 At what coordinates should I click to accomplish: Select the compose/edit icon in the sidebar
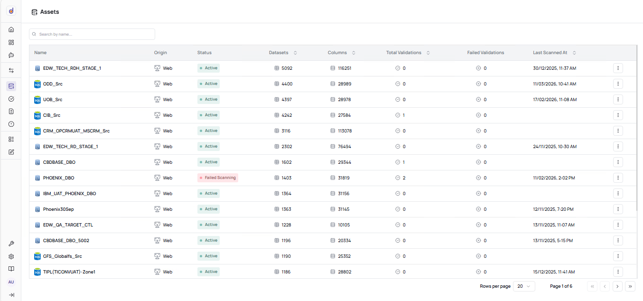(11, 151)
